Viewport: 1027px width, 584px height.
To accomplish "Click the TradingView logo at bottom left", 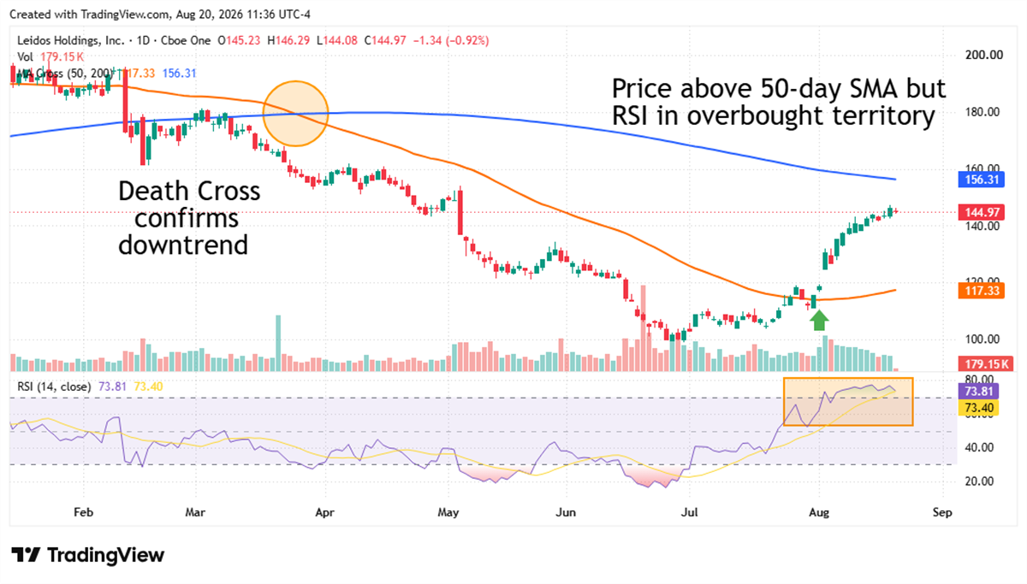I will [87, 555].
